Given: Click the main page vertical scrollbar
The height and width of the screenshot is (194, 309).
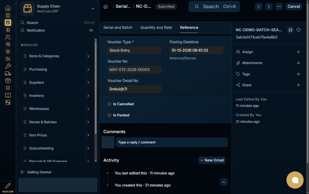Looking at the screenshot, I should [307, 83].
